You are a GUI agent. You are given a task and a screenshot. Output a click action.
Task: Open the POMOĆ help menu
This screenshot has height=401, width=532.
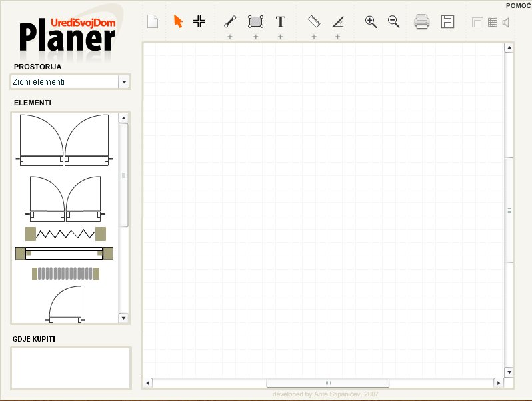(519, 5)
